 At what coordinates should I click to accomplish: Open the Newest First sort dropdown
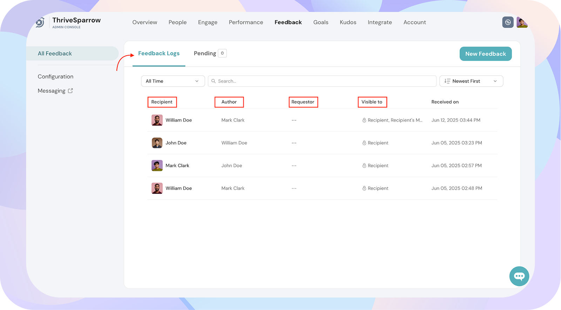tap(471, 81)
